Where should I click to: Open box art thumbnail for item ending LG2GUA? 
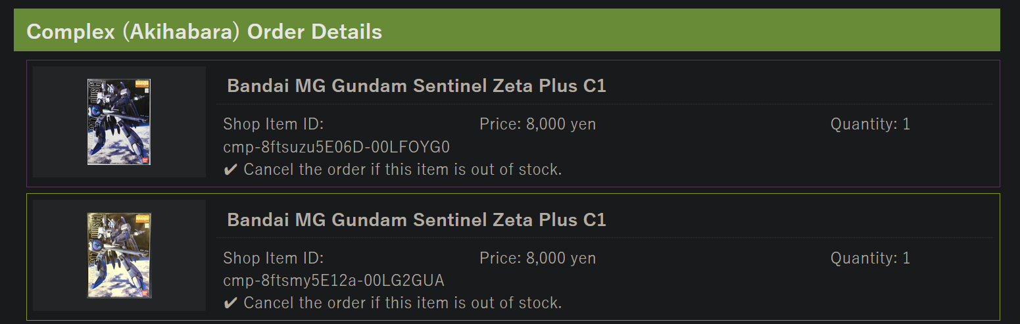[x=119, y=255]
